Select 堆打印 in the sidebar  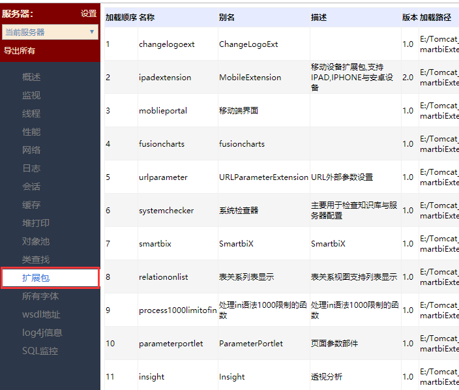36,223
